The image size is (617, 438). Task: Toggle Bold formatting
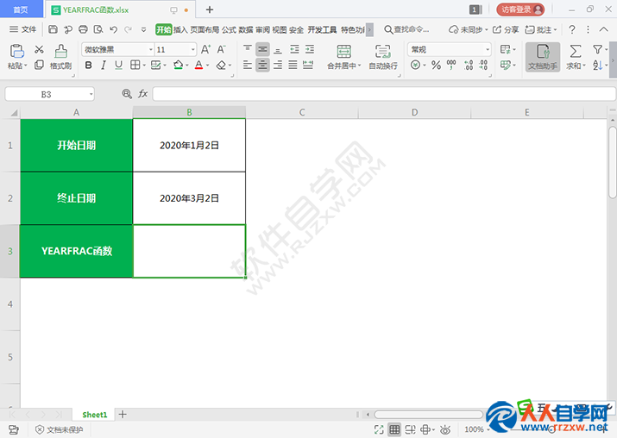coord(89,65)
